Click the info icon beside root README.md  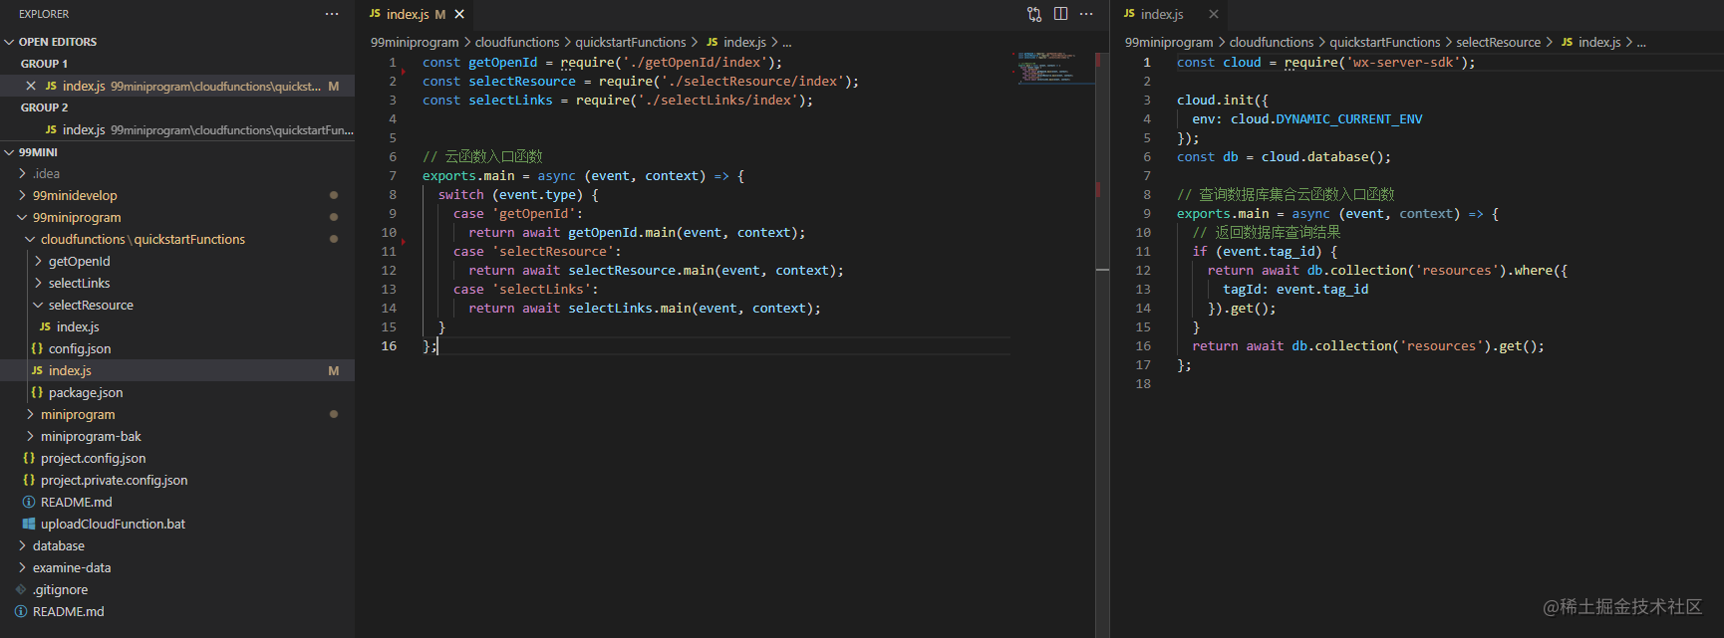pyautogui.click(x=21, y=612)
